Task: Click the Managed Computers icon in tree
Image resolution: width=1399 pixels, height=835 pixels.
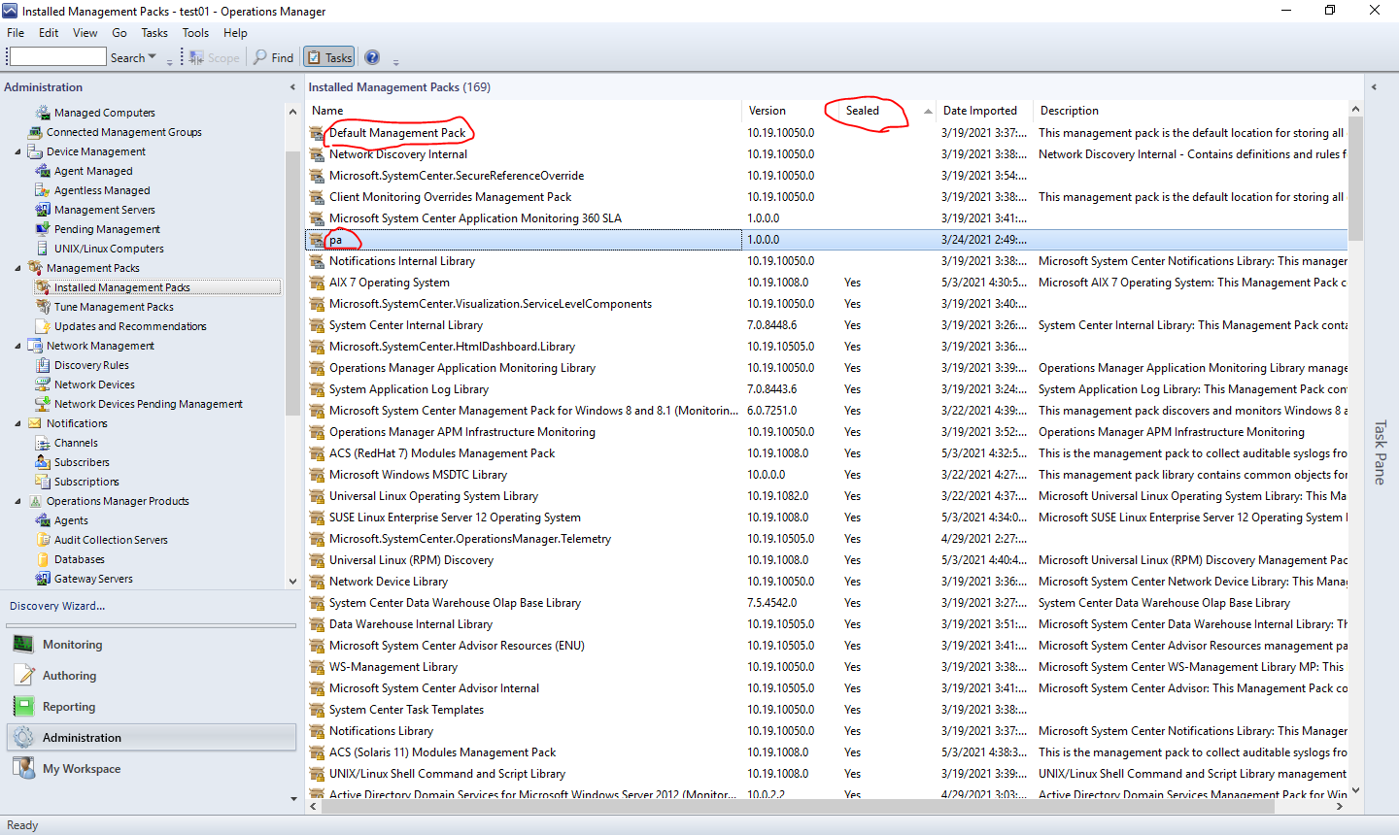Action: (x=43, y=113)
